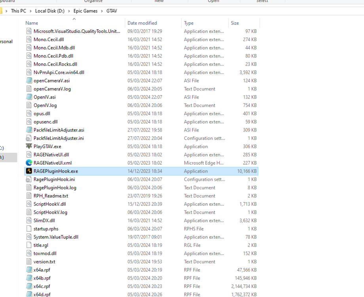Click the 23/07/2019 19:26 date cell
Screen dimensions: 364x297
click(145, 196)
